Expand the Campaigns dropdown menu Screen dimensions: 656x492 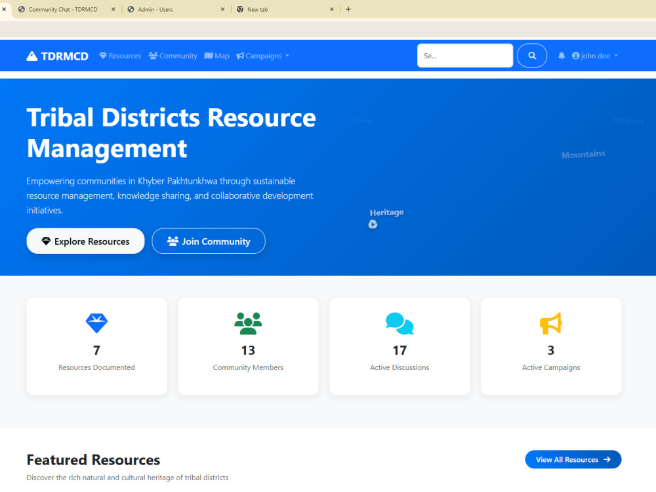(263, 56)
